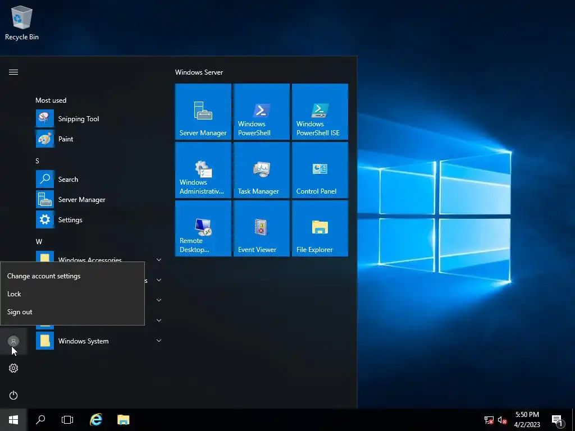
Task: Open Server Manager in the app list
Action: pos(99,199)
